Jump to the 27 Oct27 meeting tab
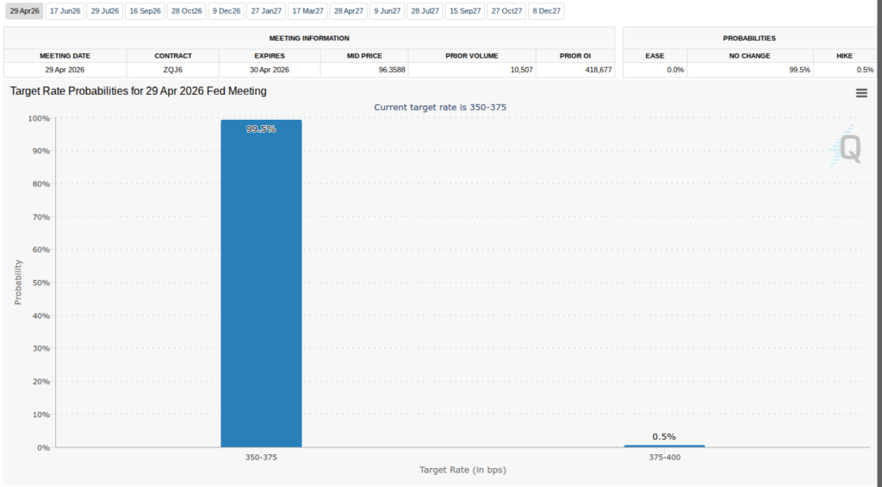The width and height of the screenshot is (882, 487). pos(506,11)
